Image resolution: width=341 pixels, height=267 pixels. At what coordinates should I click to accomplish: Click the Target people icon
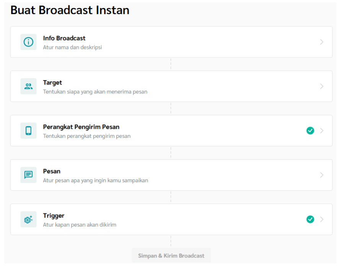click(x=28, y=86)
